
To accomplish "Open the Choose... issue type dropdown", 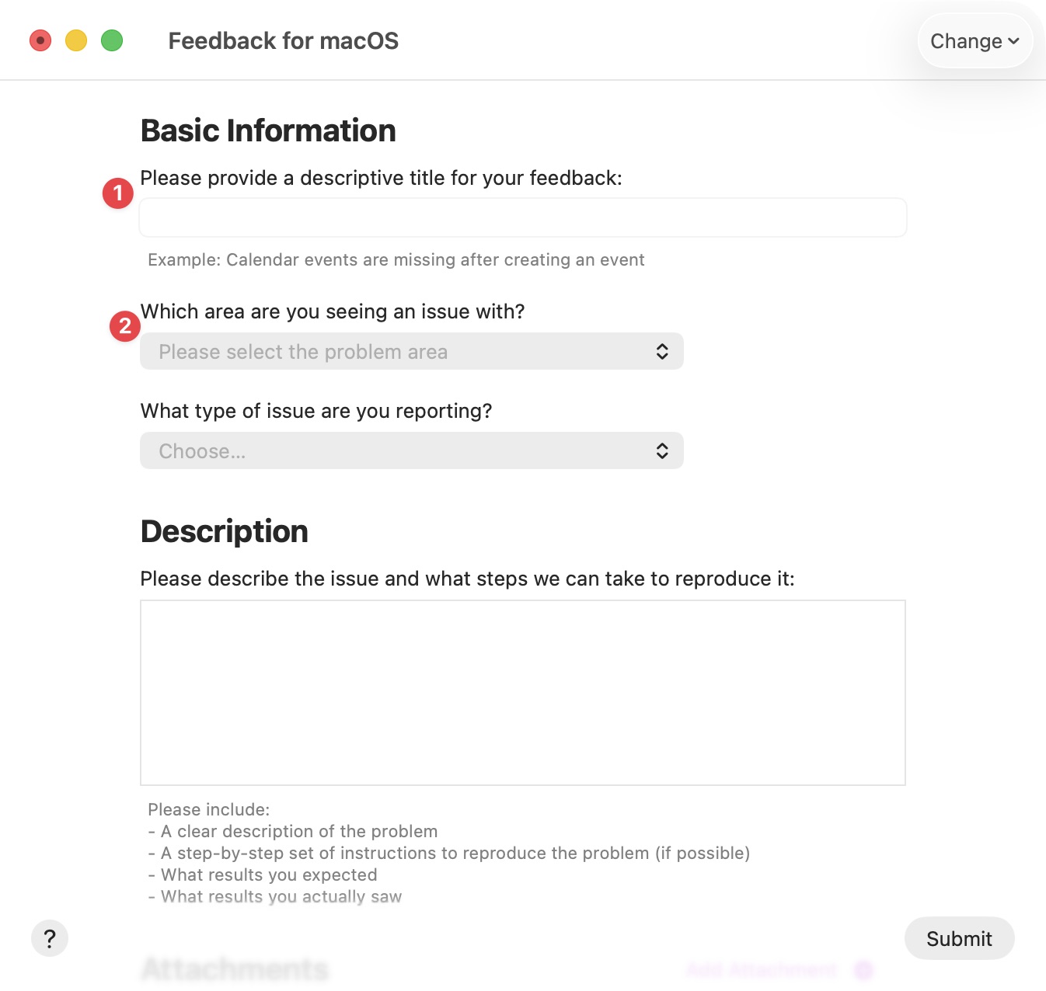I will coord(410,450).
